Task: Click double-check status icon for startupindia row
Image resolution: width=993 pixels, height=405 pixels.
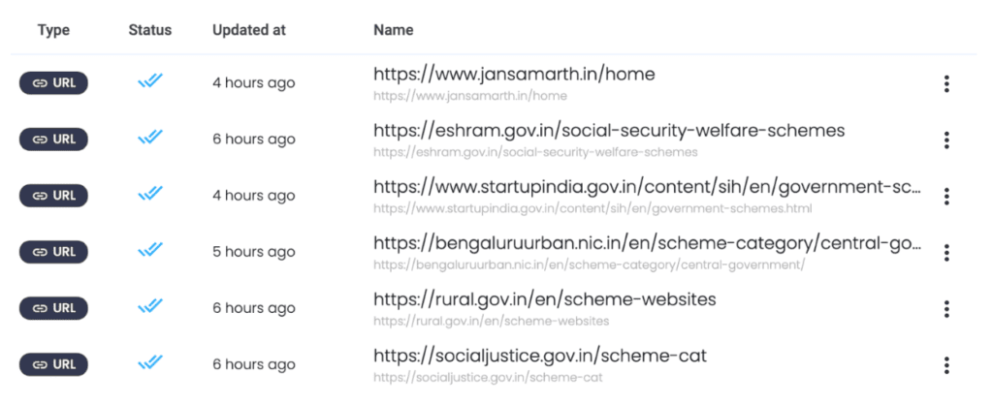Action: point(149,195)
